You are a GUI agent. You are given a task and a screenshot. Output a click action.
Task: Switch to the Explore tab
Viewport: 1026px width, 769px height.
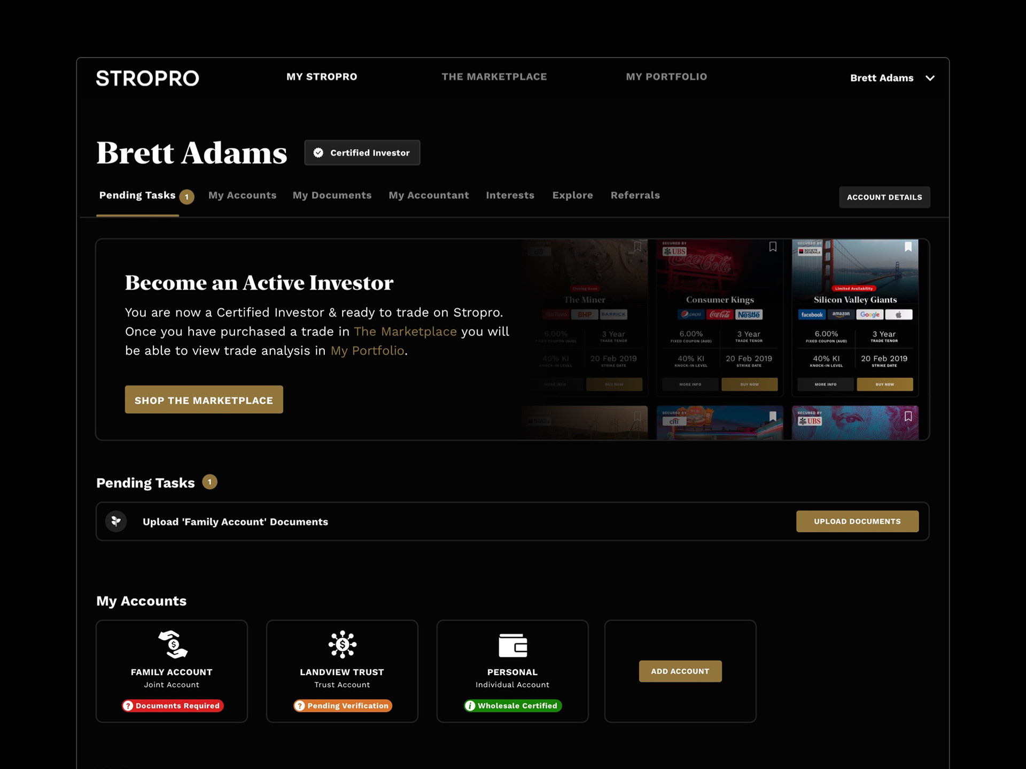pos(572,195)
